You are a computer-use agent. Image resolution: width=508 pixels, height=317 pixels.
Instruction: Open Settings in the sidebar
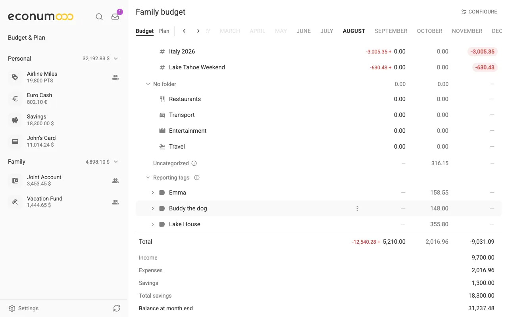point(23,308)
